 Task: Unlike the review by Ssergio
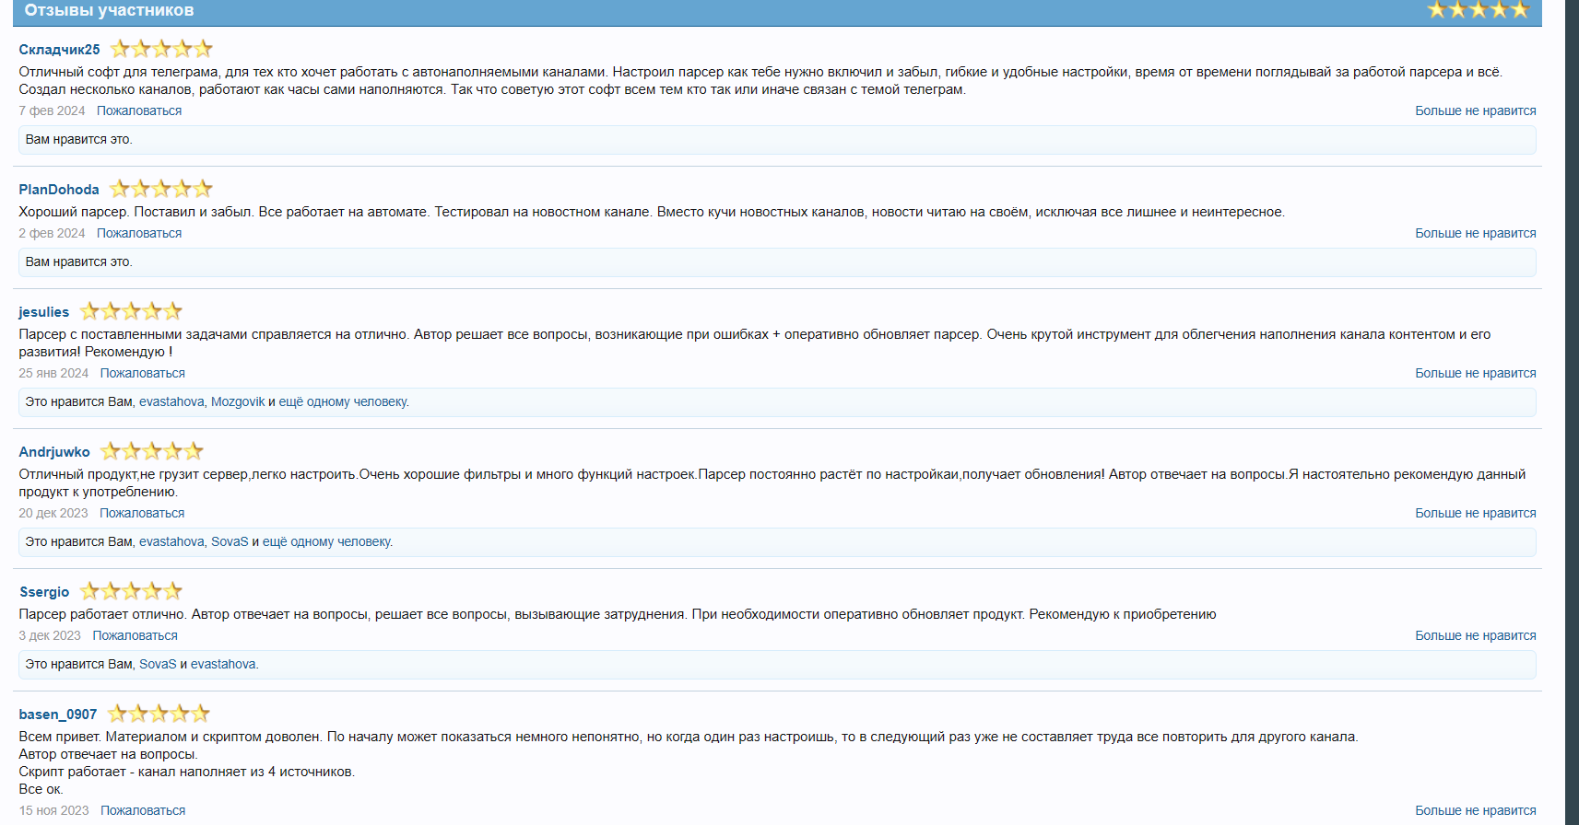click(x=1475, y=635)
